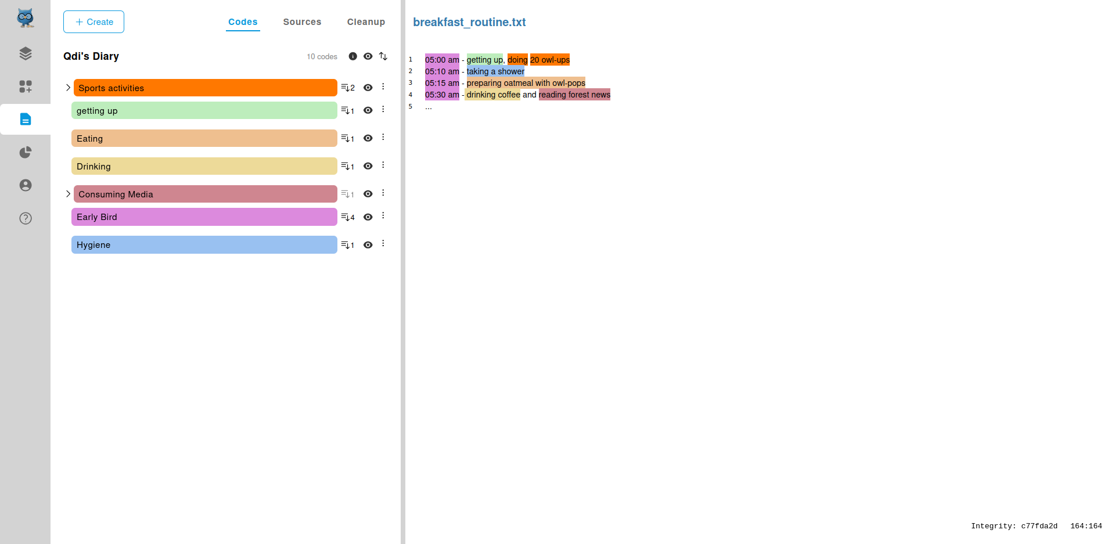The height and width of the screenshot is (544, 1115).
Task: Open the user profile icon in the sidebar
Action: coord(25,185)
